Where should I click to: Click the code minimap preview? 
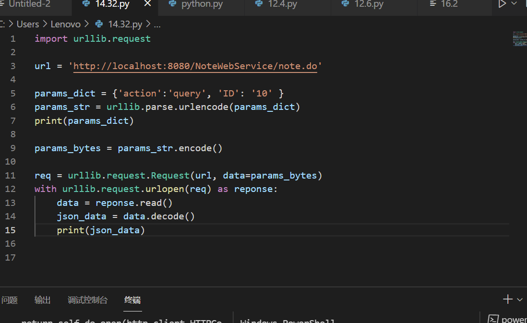pyautogui.click(x=518, y=39)
